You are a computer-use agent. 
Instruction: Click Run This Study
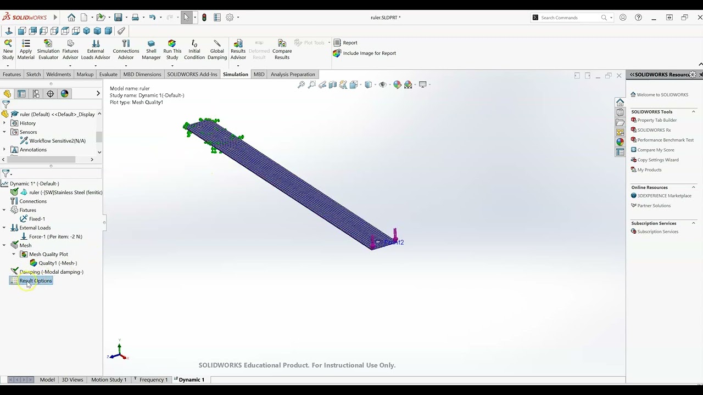tap(172, 50)
